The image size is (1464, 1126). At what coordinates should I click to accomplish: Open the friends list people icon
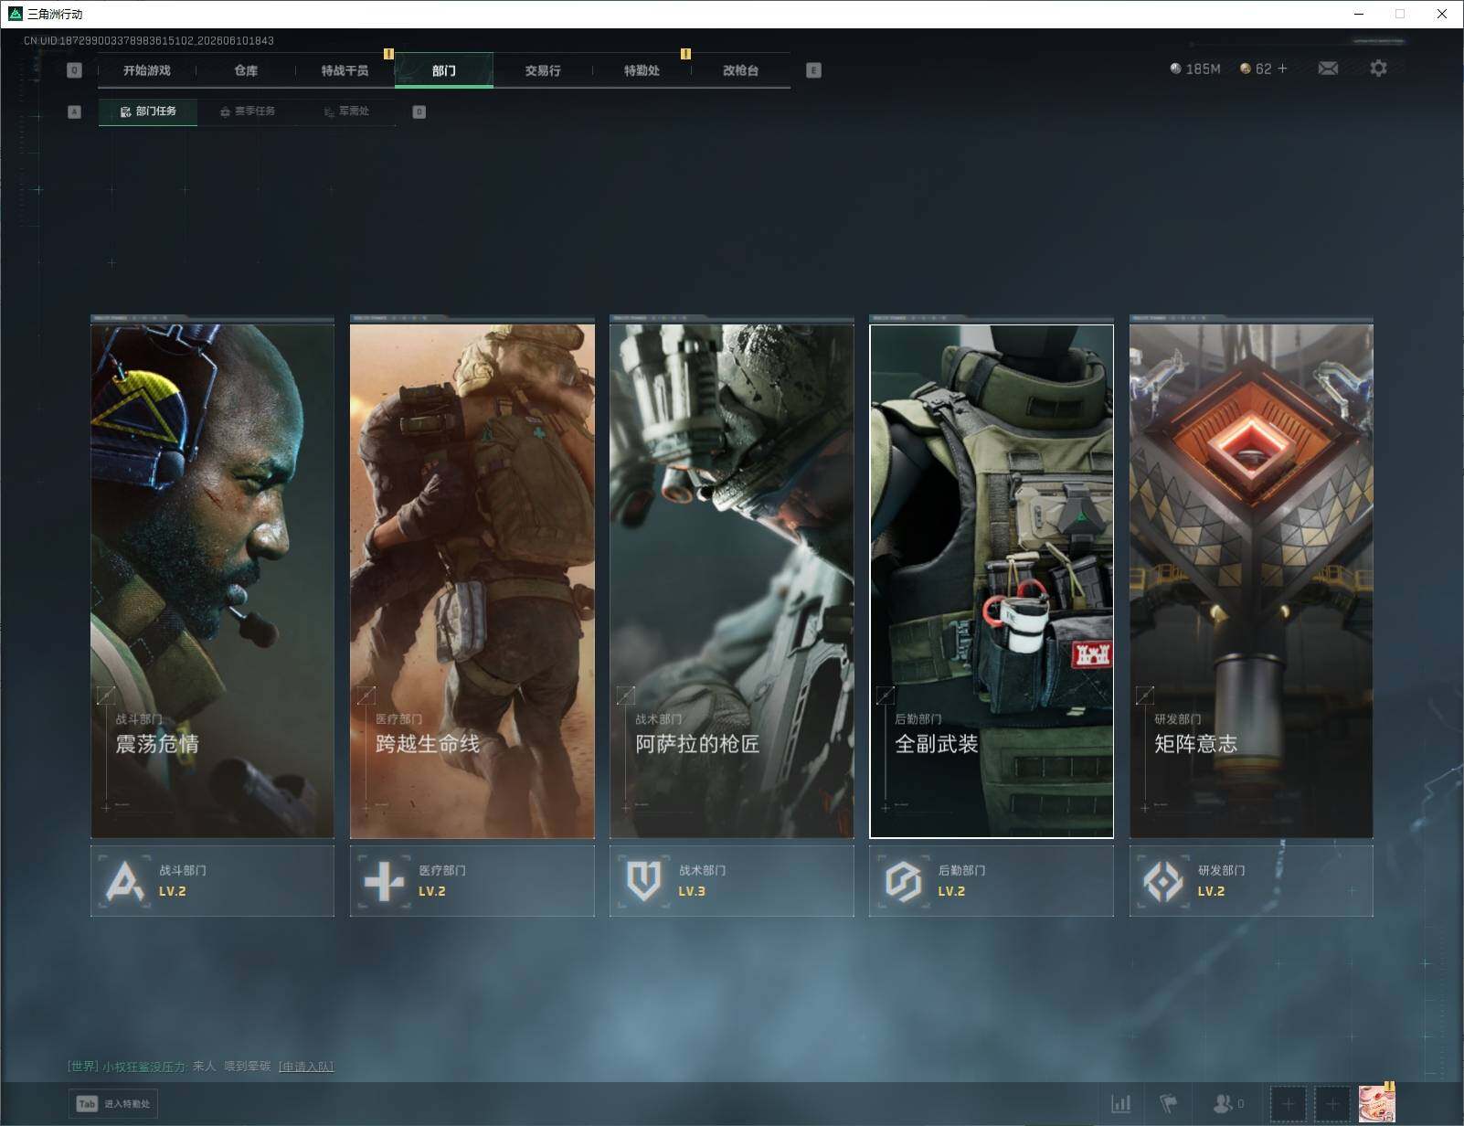coord(1222,1104)
